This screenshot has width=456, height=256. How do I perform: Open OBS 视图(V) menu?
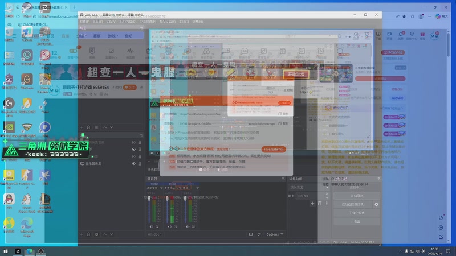tap(111, 22)
